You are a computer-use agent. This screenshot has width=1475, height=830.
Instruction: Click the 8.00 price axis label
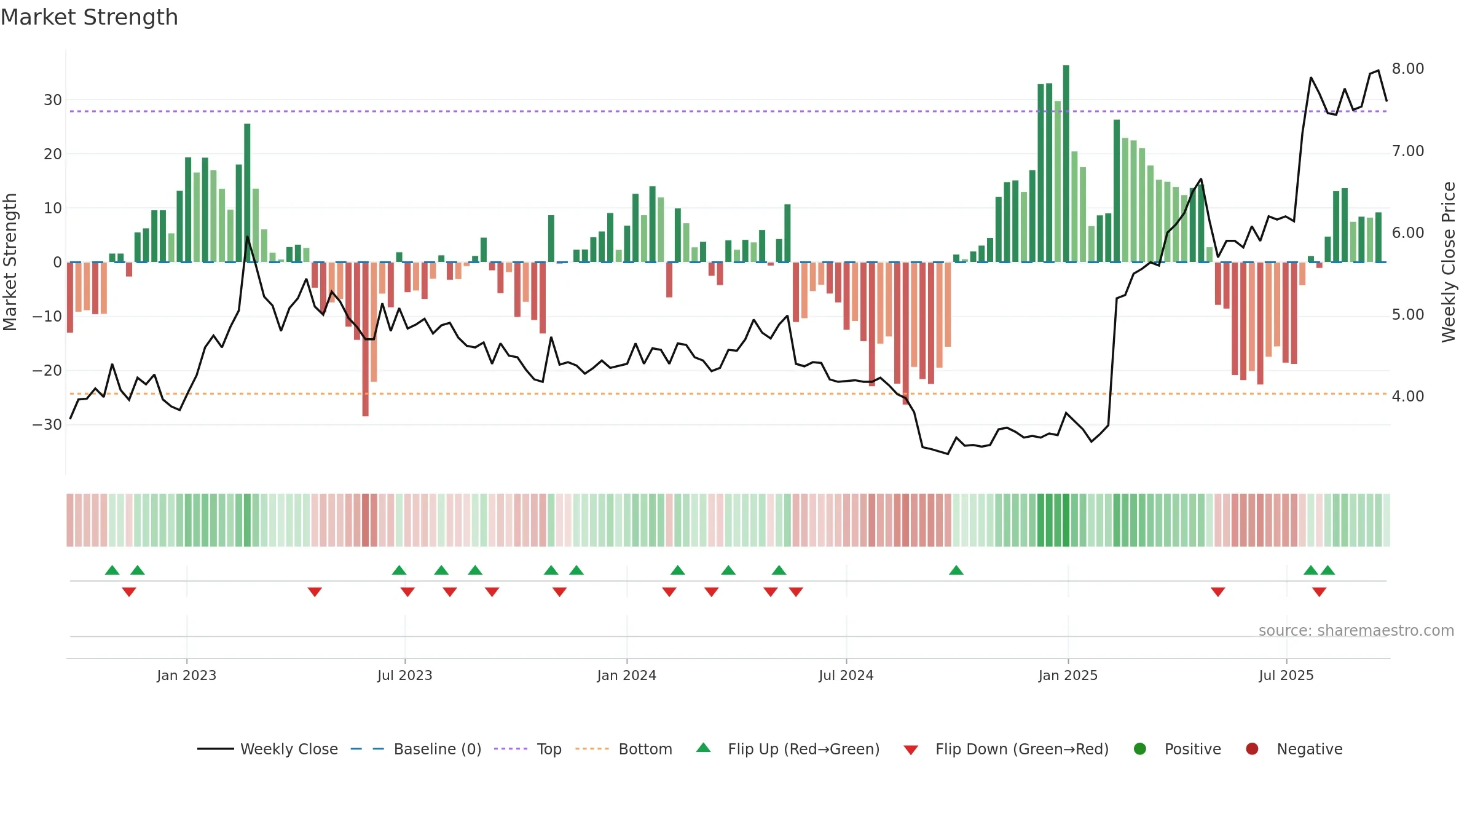coord(1408,68)
